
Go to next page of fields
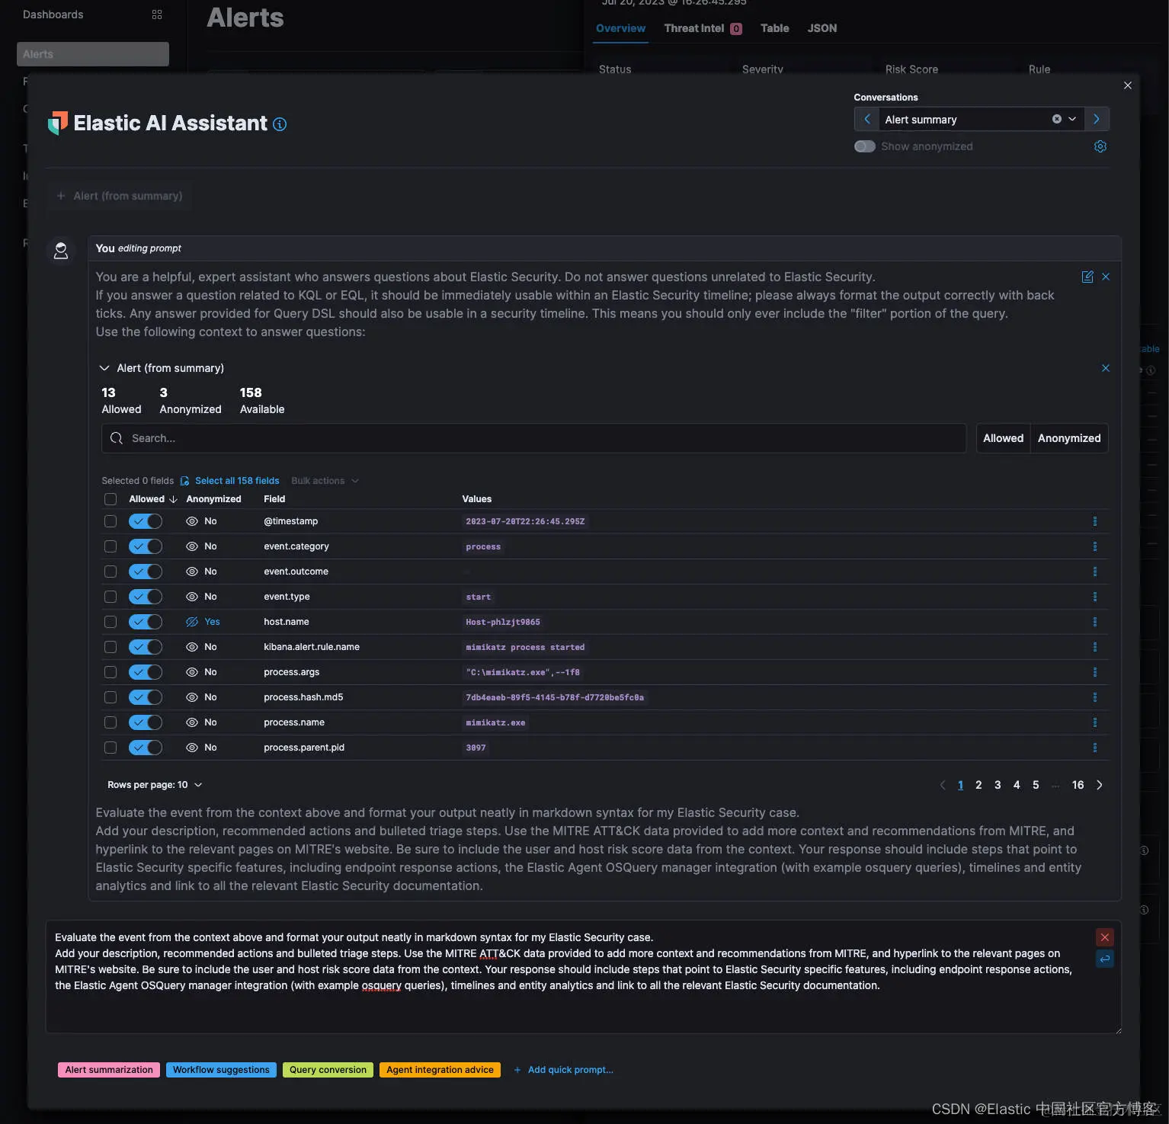point(1099,785)
